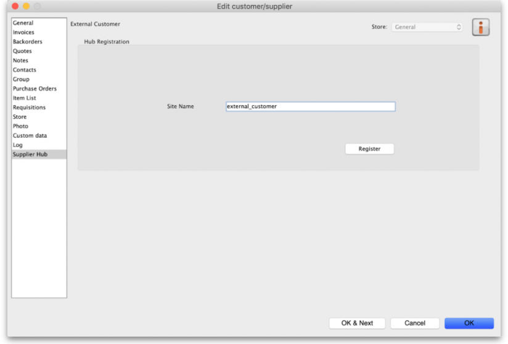Open the Invoices section

[x=24, y=33]
